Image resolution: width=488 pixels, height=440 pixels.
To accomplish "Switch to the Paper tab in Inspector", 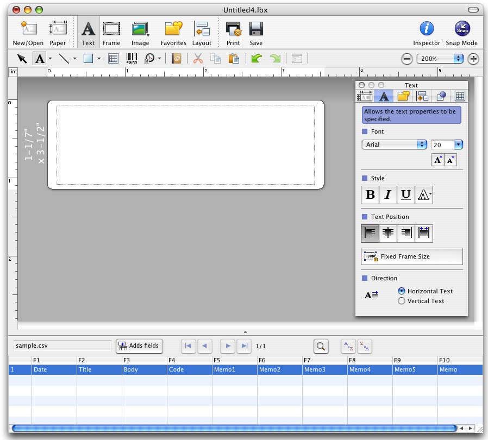I will click(365, 96).
